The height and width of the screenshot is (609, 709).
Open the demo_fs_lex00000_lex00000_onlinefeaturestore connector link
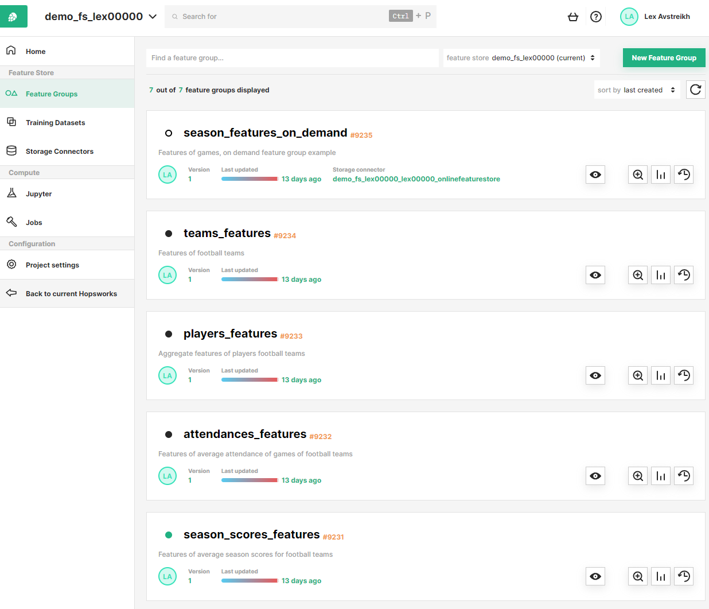(x=416, y=179)
